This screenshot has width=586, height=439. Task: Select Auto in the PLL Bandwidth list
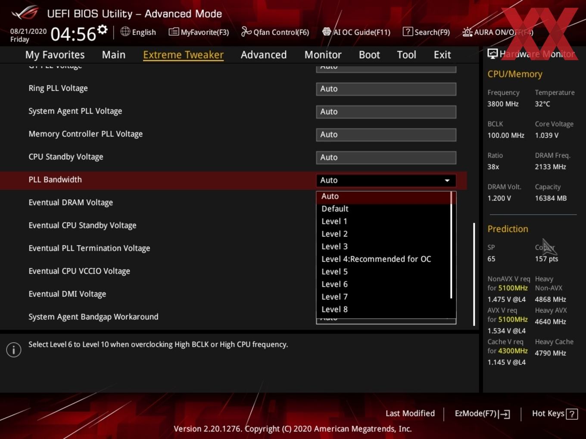point(383,196)
